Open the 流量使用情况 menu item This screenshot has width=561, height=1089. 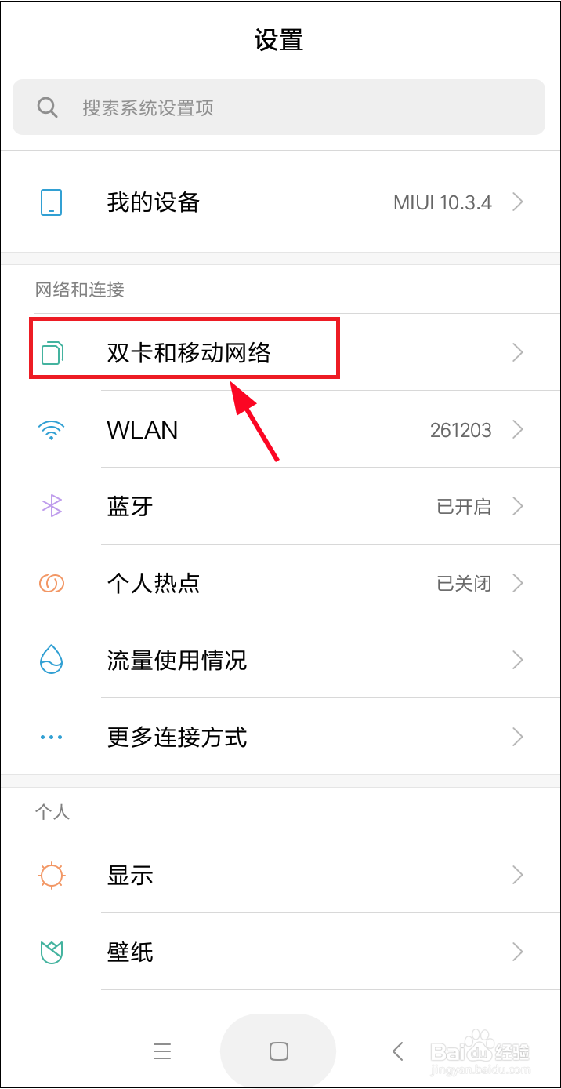(x=280, y=661)
